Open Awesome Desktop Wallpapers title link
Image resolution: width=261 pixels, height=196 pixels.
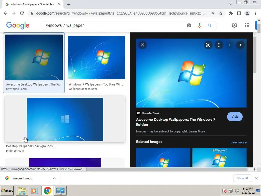176,122
